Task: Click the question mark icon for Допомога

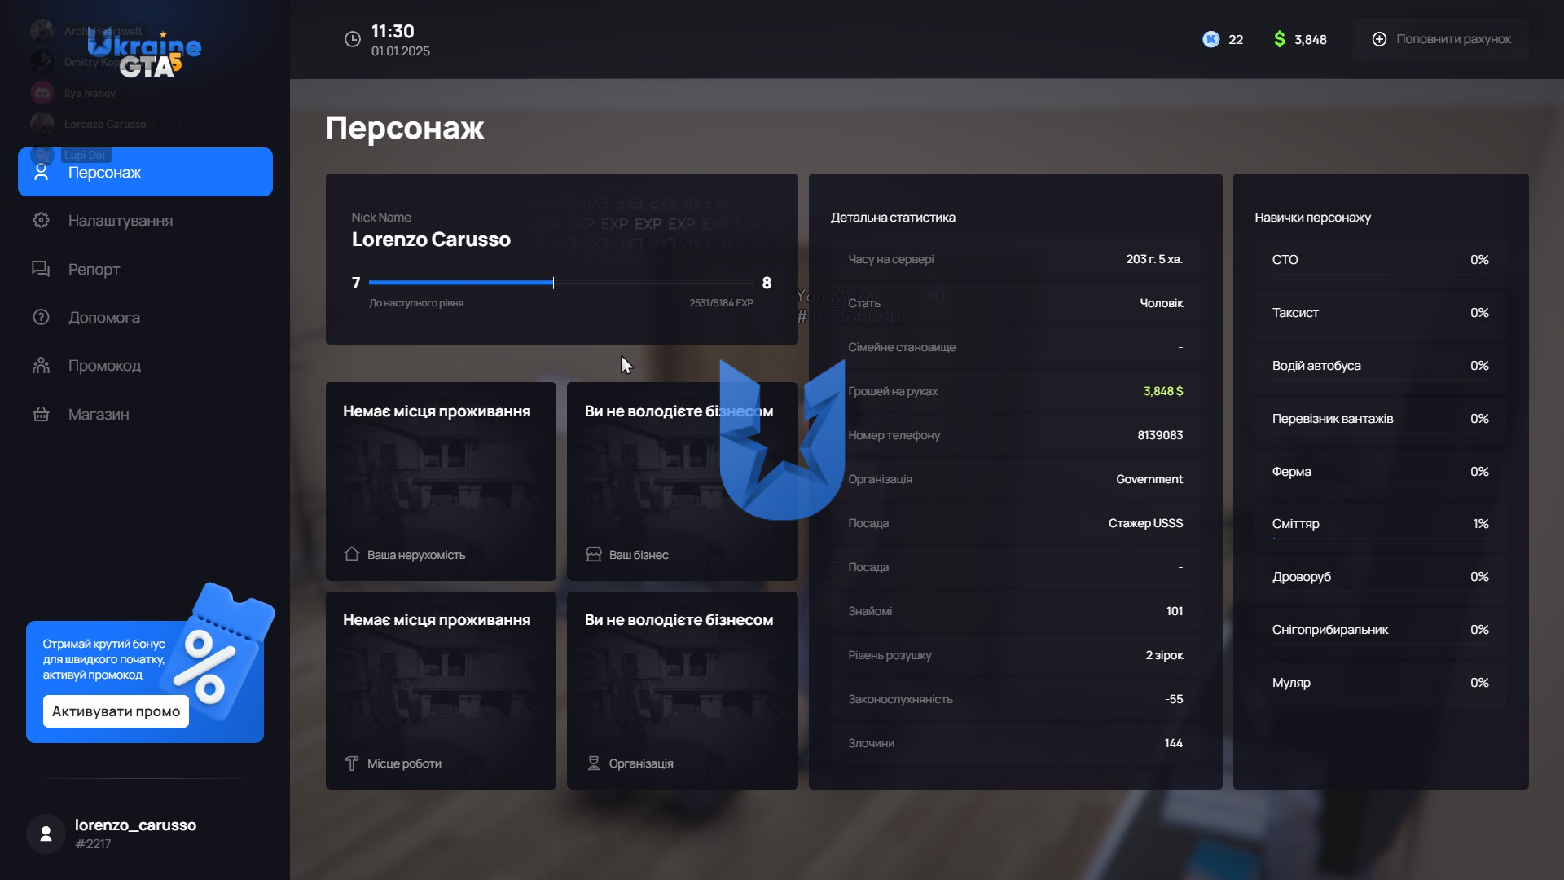Action: (41, 317)
